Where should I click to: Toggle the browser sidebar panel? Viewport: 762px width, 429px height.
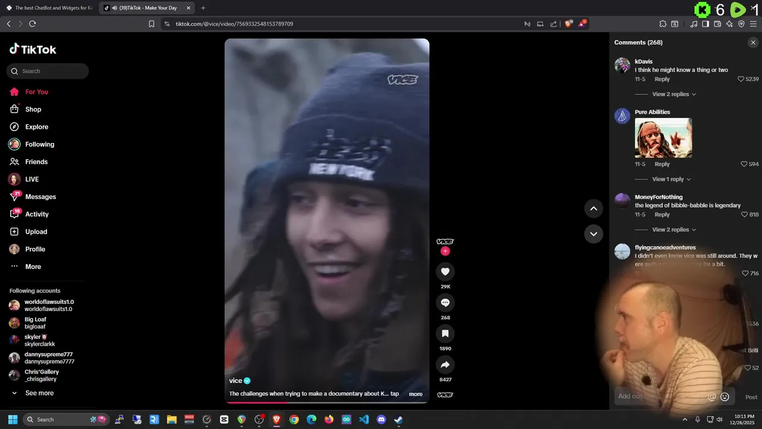pos(705,24)
